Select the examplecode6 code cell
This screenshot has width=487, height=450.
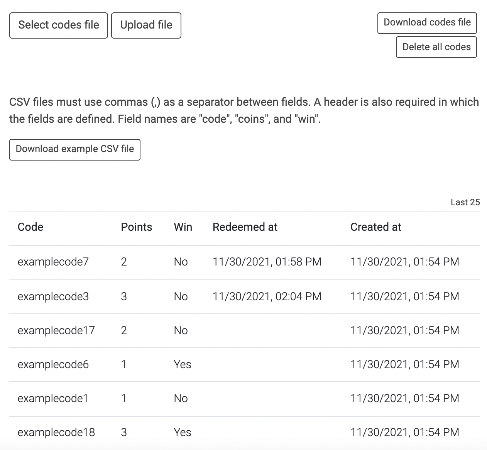tap(53, 365)
